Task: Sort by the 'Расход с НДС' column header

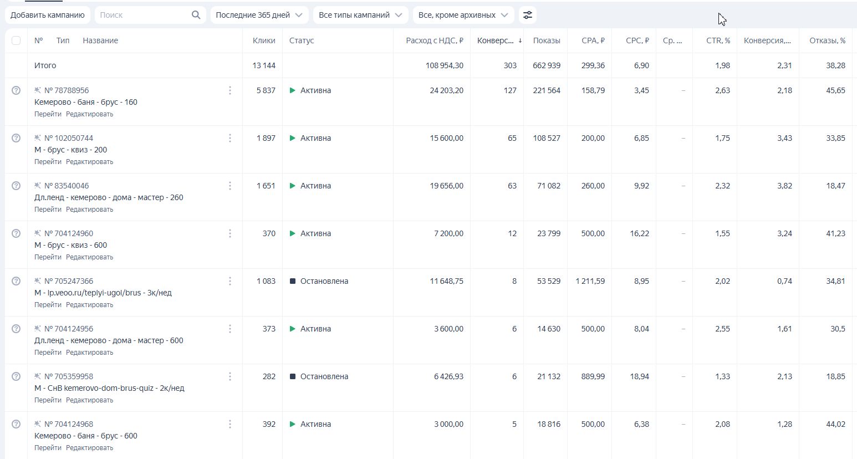Action: point(435,40)
